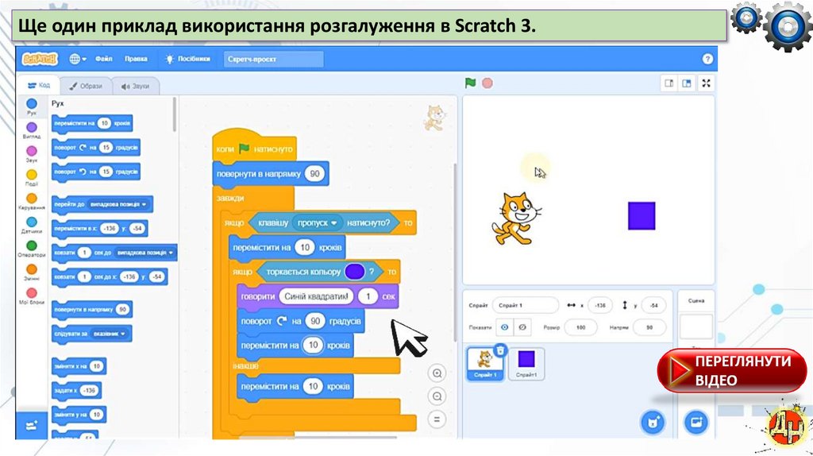Click the sprite y coordinate field
The width and height of the screenshot is (813, 456).
pyautogui.click(x=653, y=306)
